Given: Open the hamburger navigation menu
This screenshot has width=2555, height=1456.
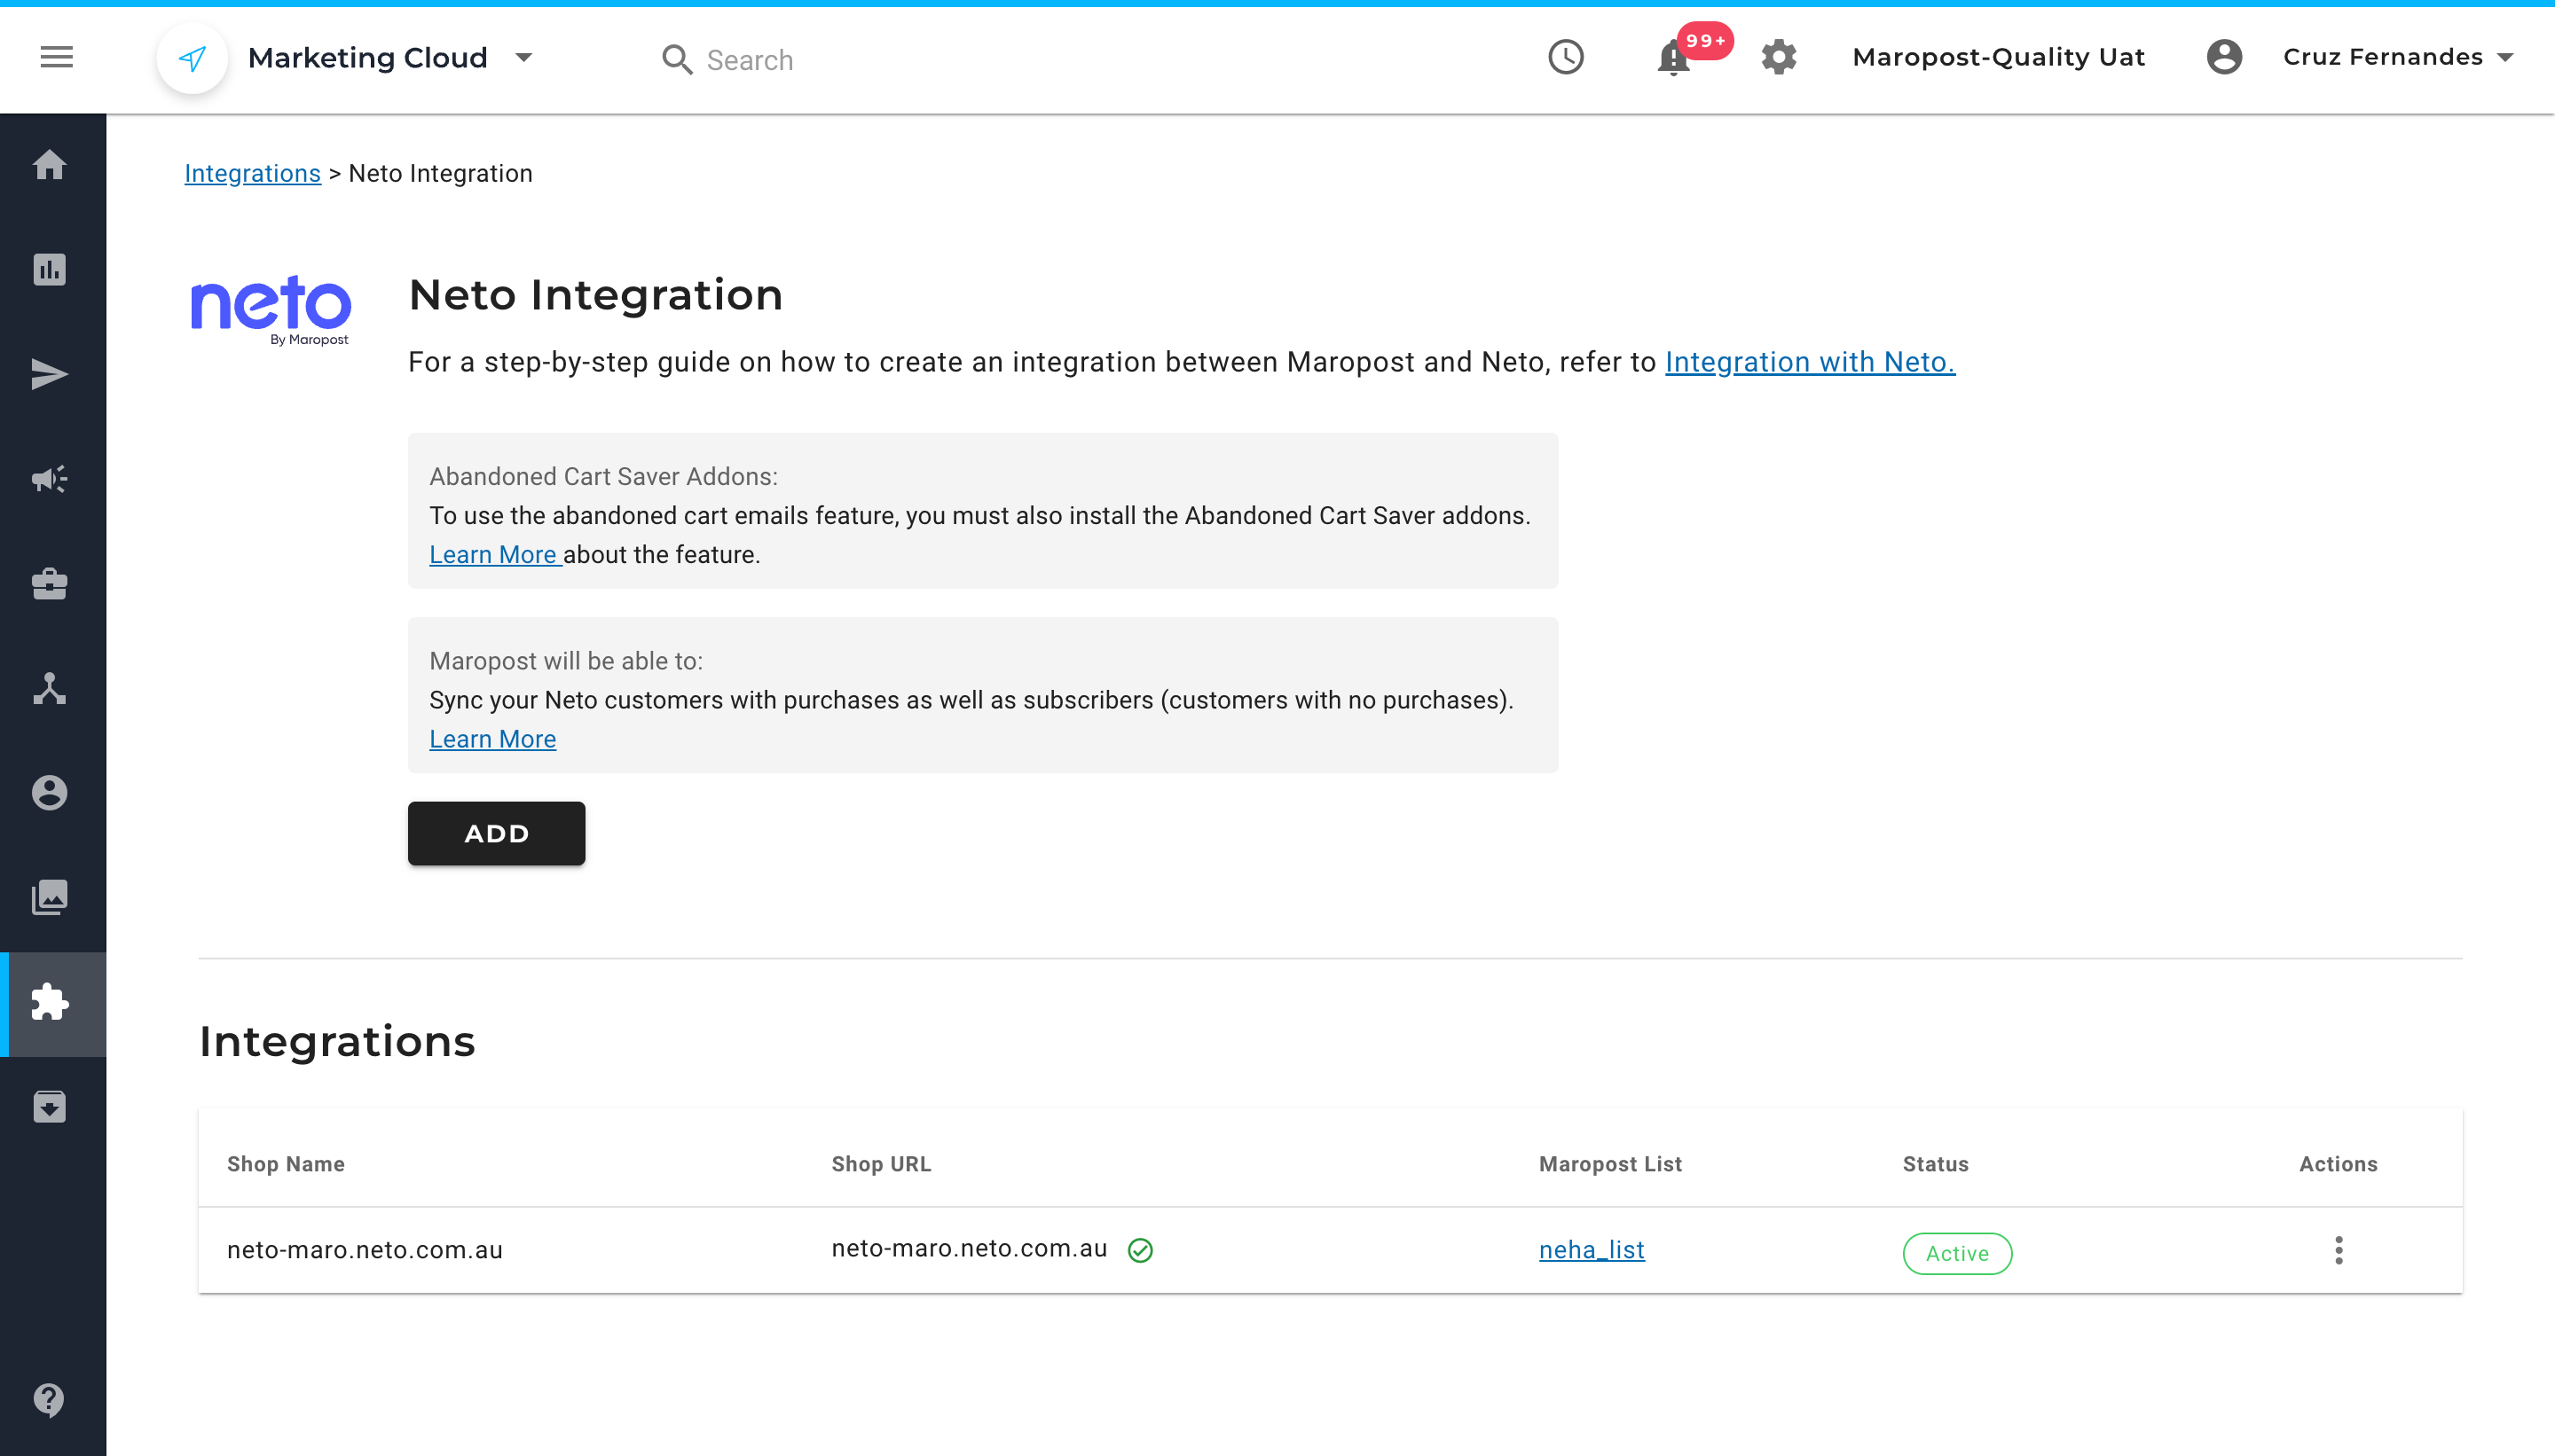Looking at the screenshot, I should 57,57.
